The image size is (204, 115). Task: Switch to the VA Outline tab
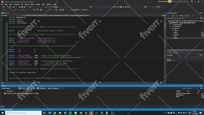[175, 52]
